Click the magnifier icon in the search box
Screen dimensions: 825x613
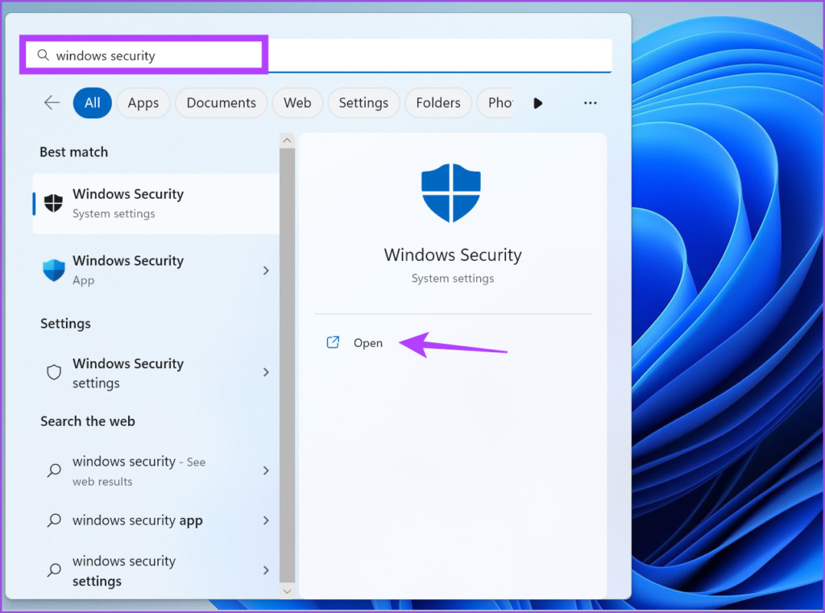tap(44, 56)
